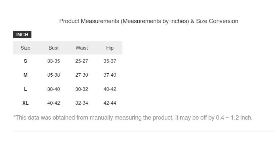Click waist measurement 30-32 for size L
This screenshot has width=275, height=148.
click(x=82, y=89)
